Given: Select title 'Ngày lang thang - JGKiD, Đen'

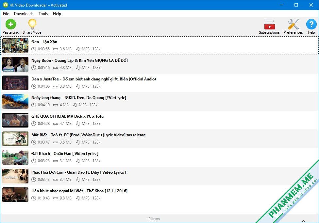Looking at the screenshot, I should click(79, 98).
